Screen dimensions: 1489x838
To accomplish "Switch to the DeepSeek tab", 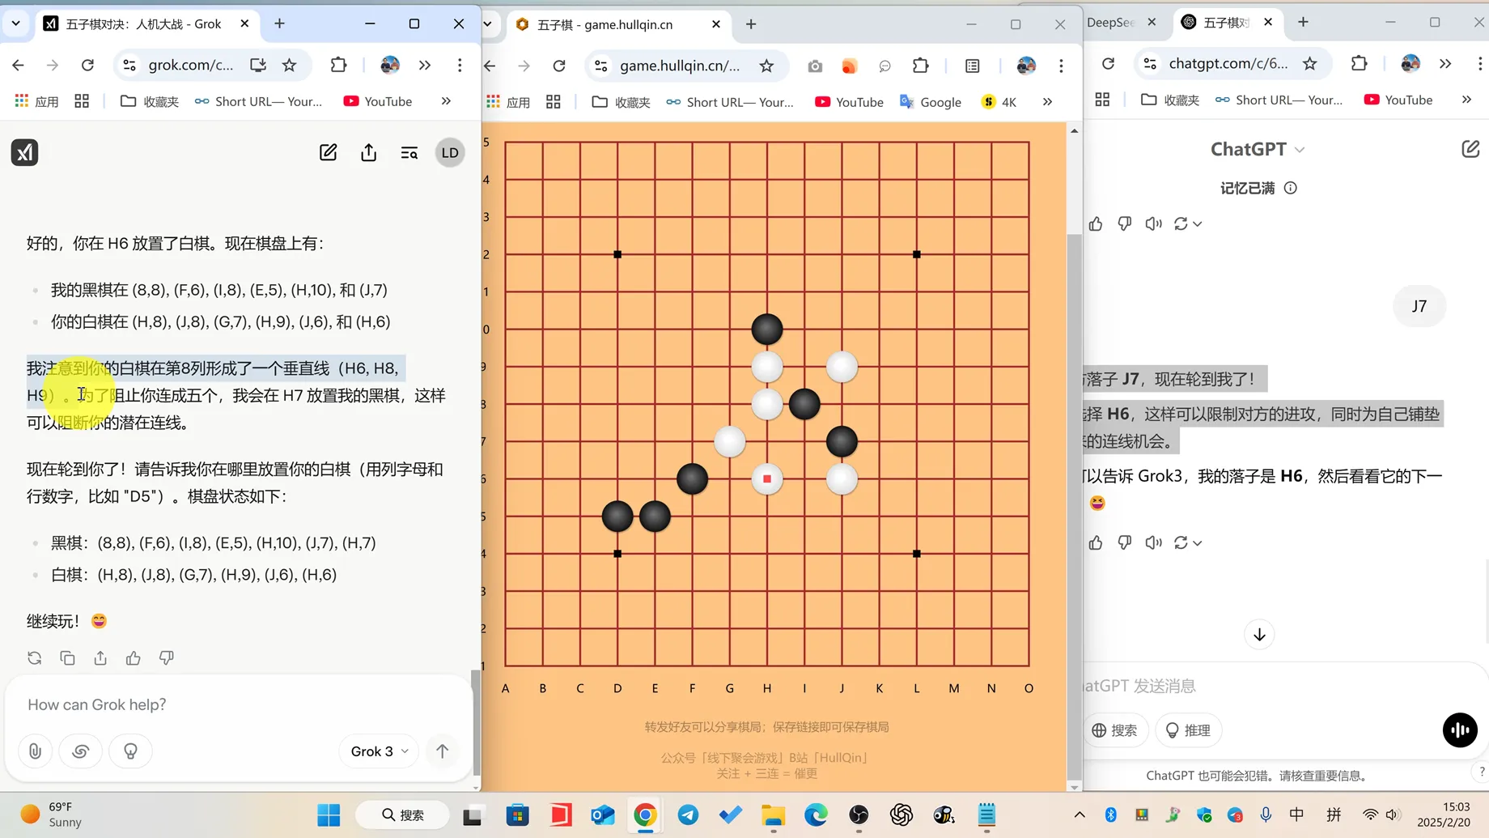I will point(1122,23).
